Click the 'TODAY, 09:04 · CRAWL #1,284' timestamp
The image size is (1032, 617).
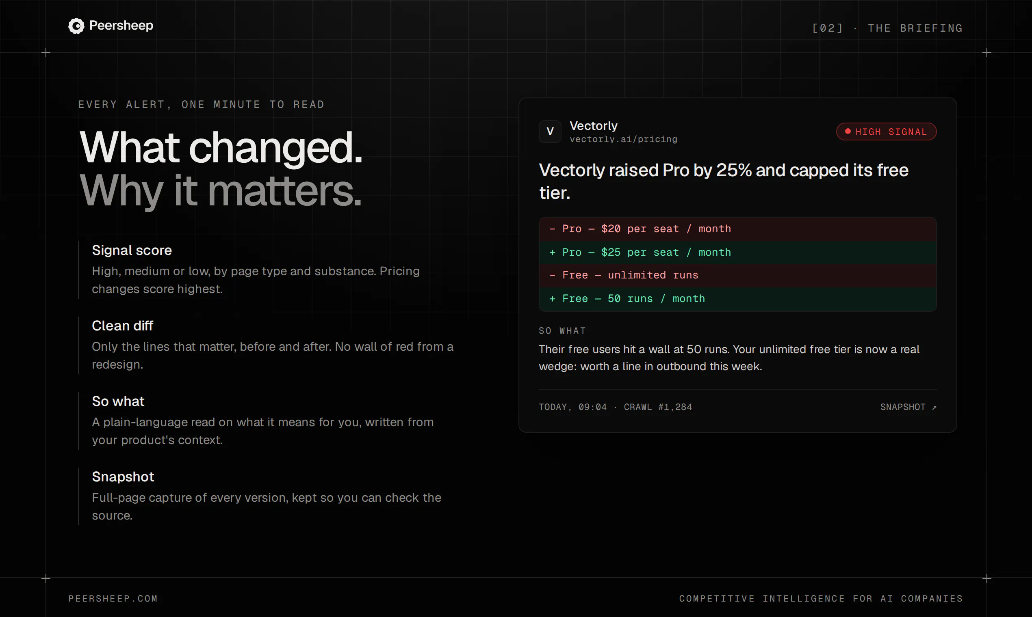[x=616, y=407]
